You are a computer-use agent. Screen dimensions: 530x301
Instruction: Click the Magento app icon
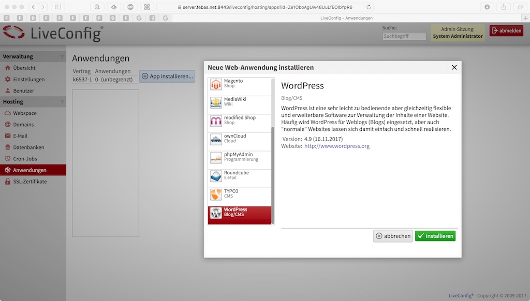tap(216, 84)
